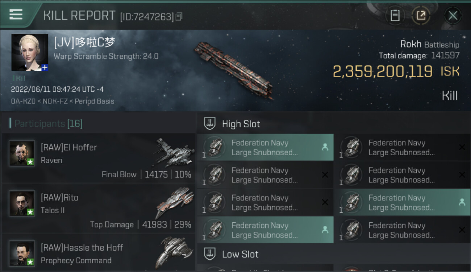Select Rito's portrait in participants
Screen dimensions: 471x272
[x=22, y=203]
